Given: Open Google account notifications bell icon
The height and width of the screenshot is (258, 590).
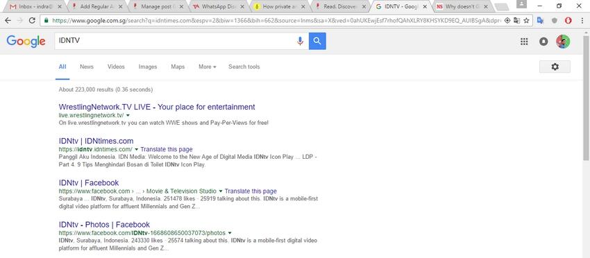Looking at the screenshot, I should tap(543, 42).
